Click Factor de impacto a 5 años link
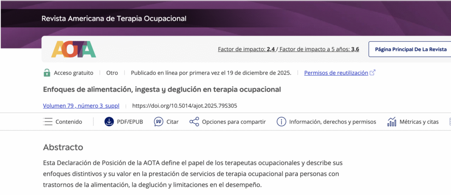Viewport: 451px width, 195px height. click(319, 49)
